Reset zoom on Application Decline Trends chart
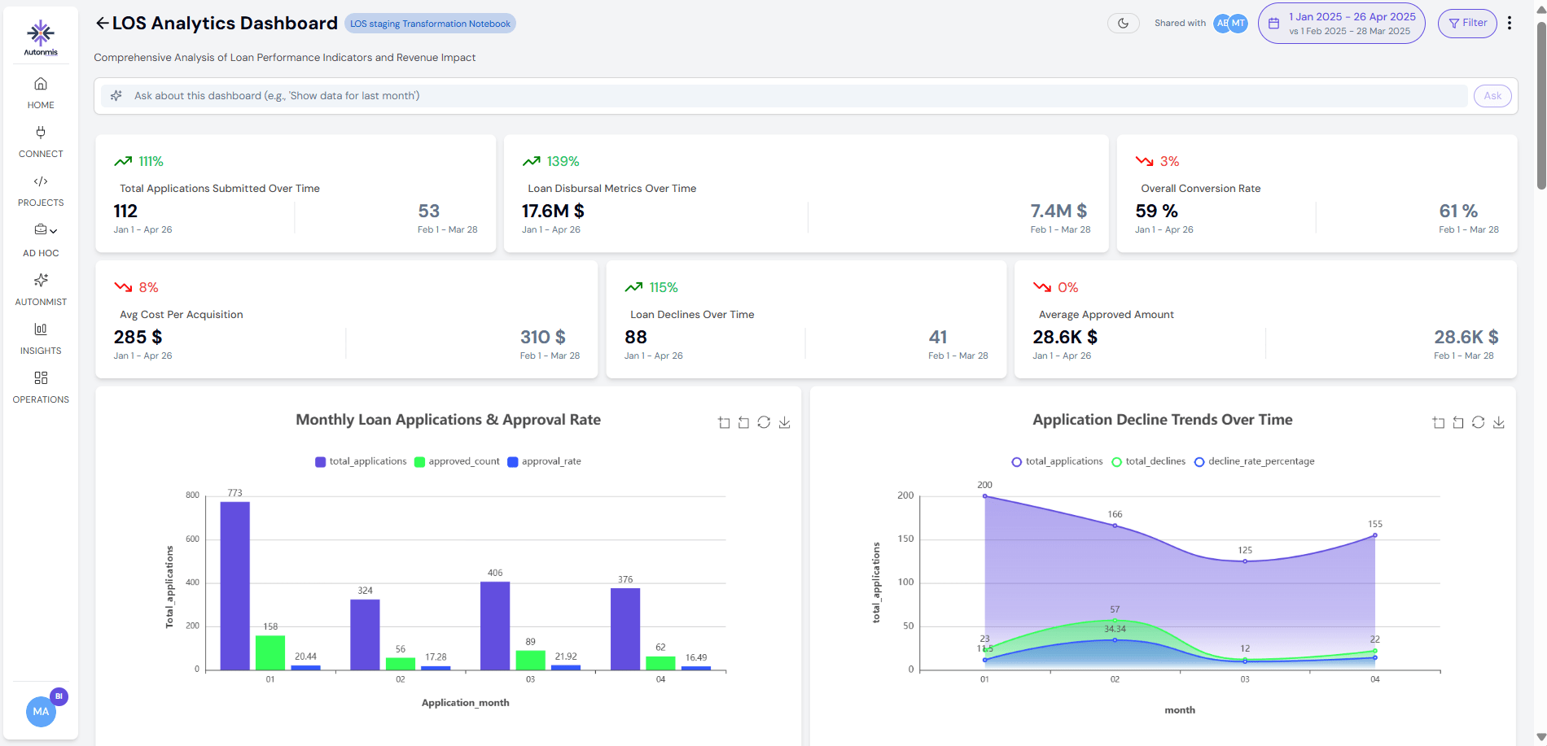1547x746 pixels. pos(1458,422)
